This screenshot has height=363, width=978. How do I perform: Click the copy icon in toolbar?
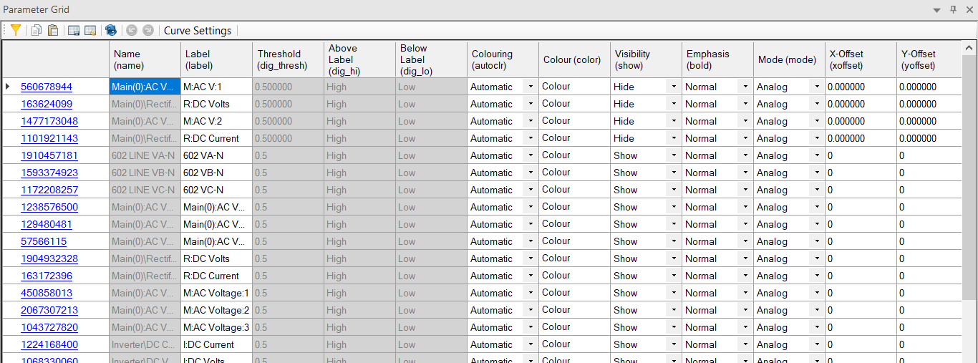[x=36, y=30]
